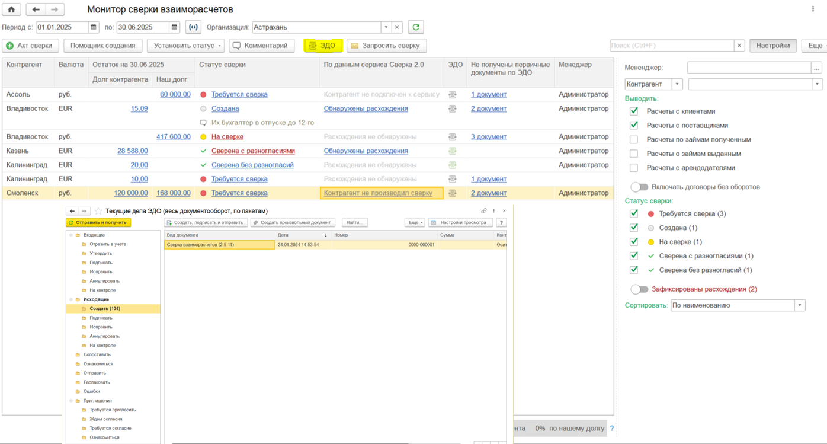Click the yellow ЭДО toolbar button

(323, 46)
